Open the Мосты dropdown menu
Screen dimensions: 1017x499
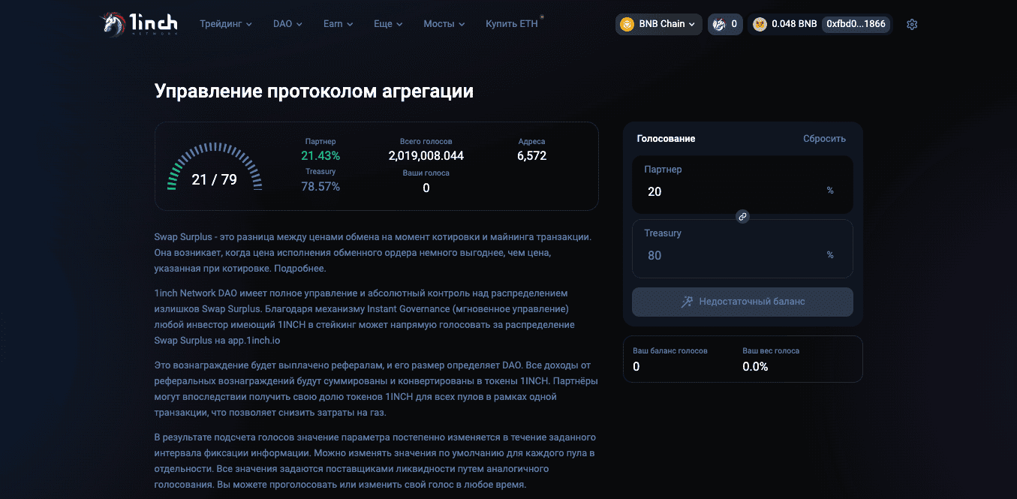444,24
